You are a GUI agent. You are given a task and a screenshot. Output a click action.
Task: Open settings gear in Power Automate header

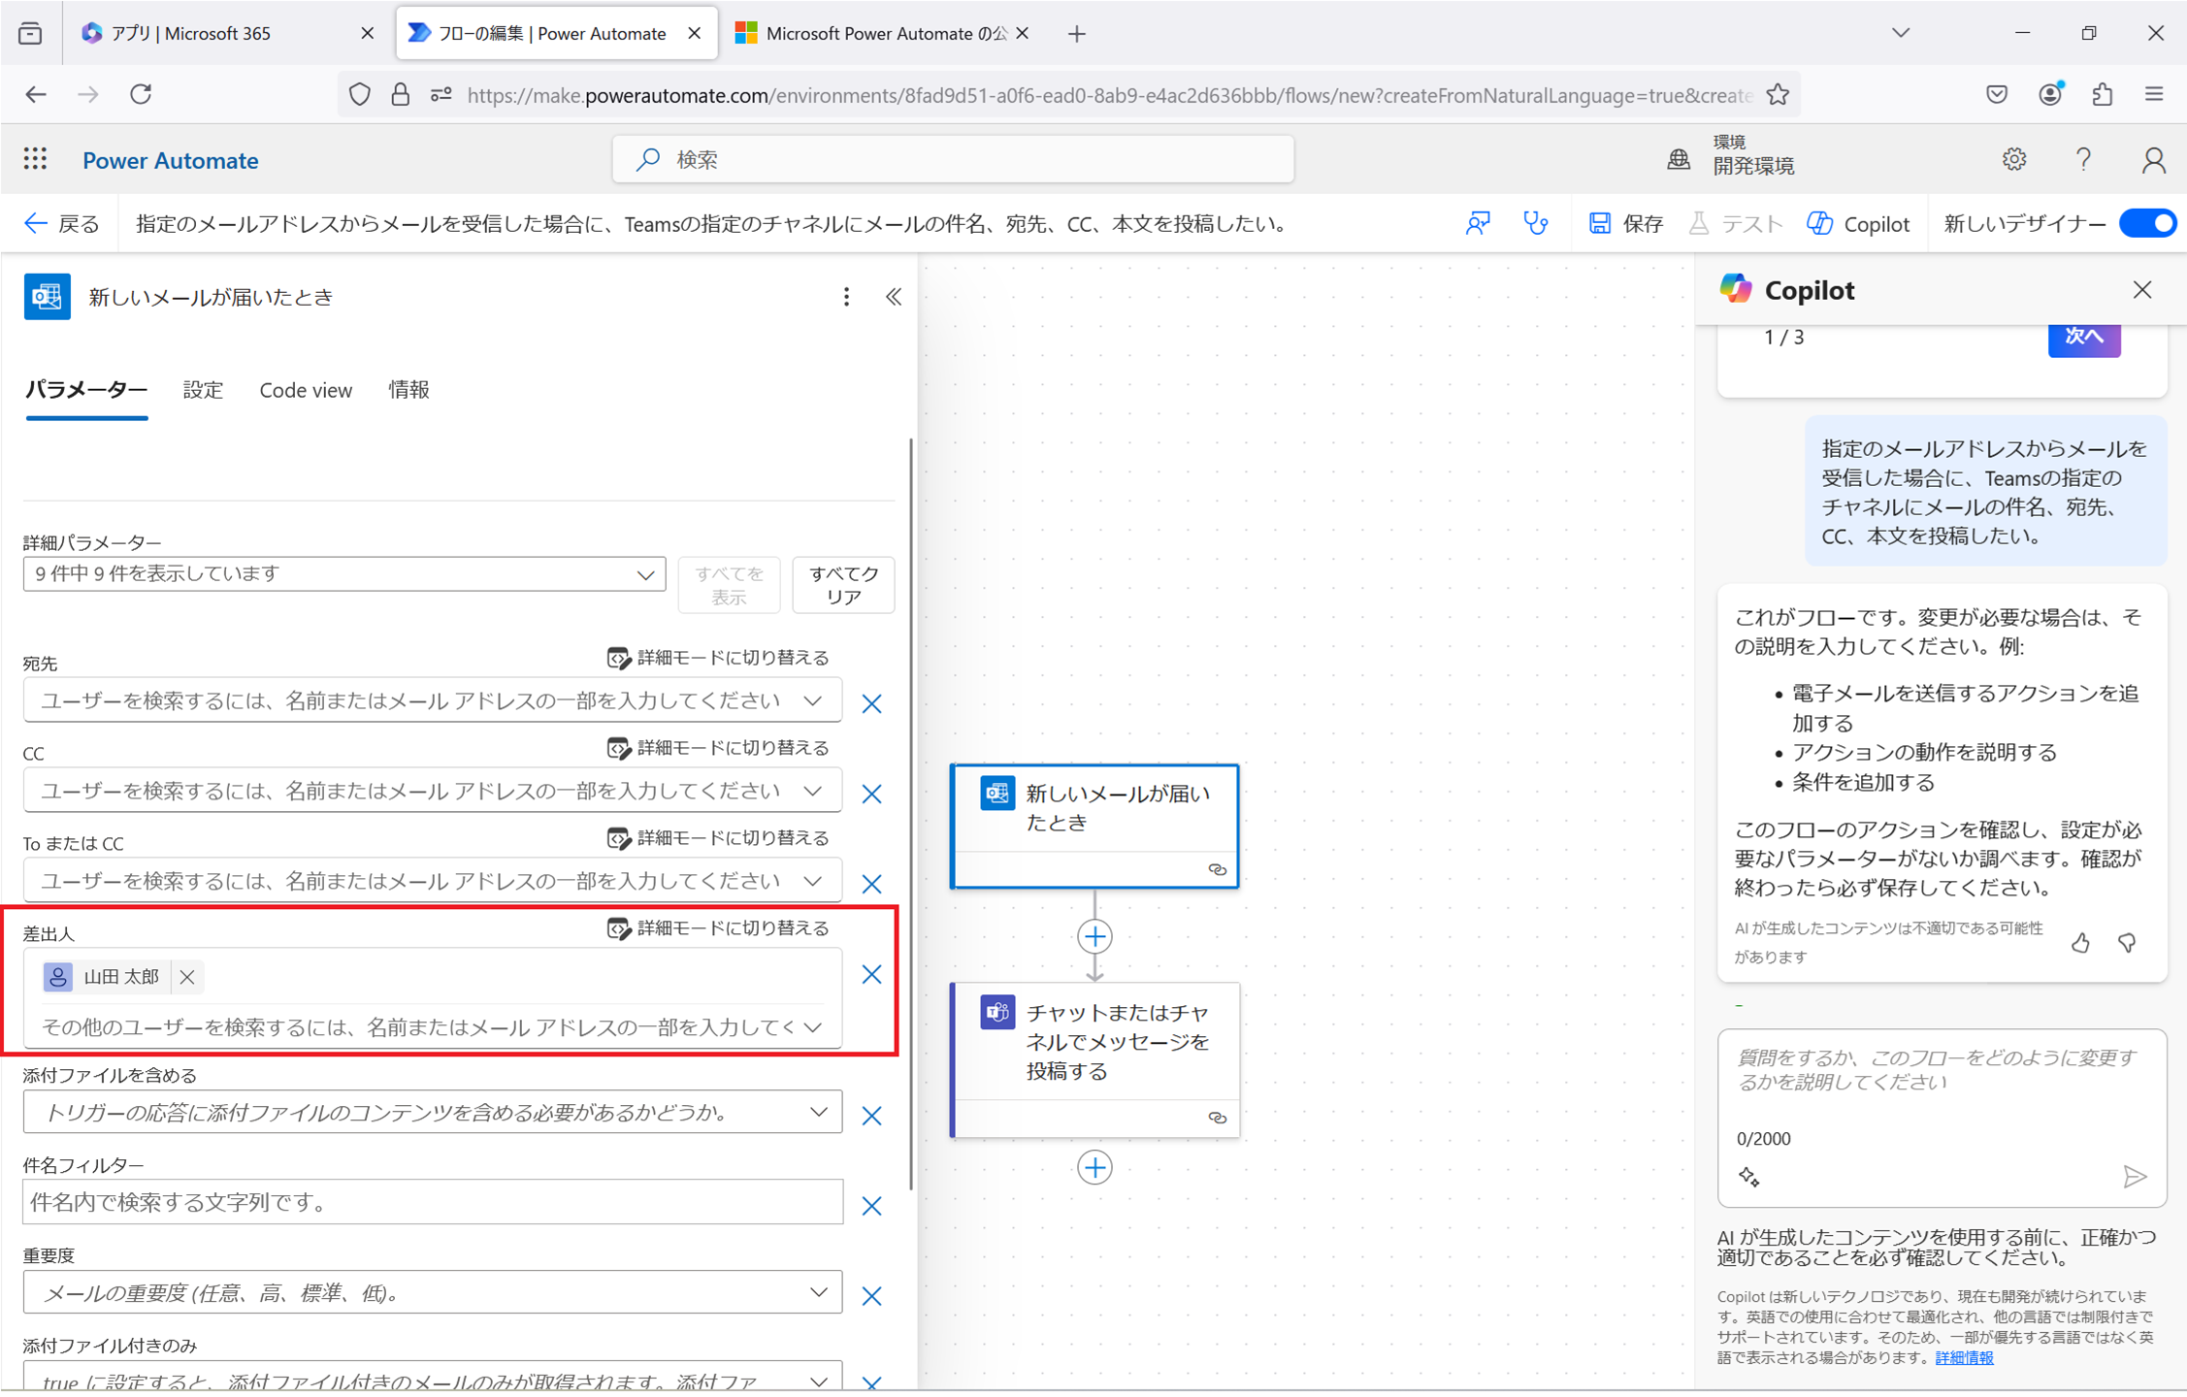tap(2013, 159)
